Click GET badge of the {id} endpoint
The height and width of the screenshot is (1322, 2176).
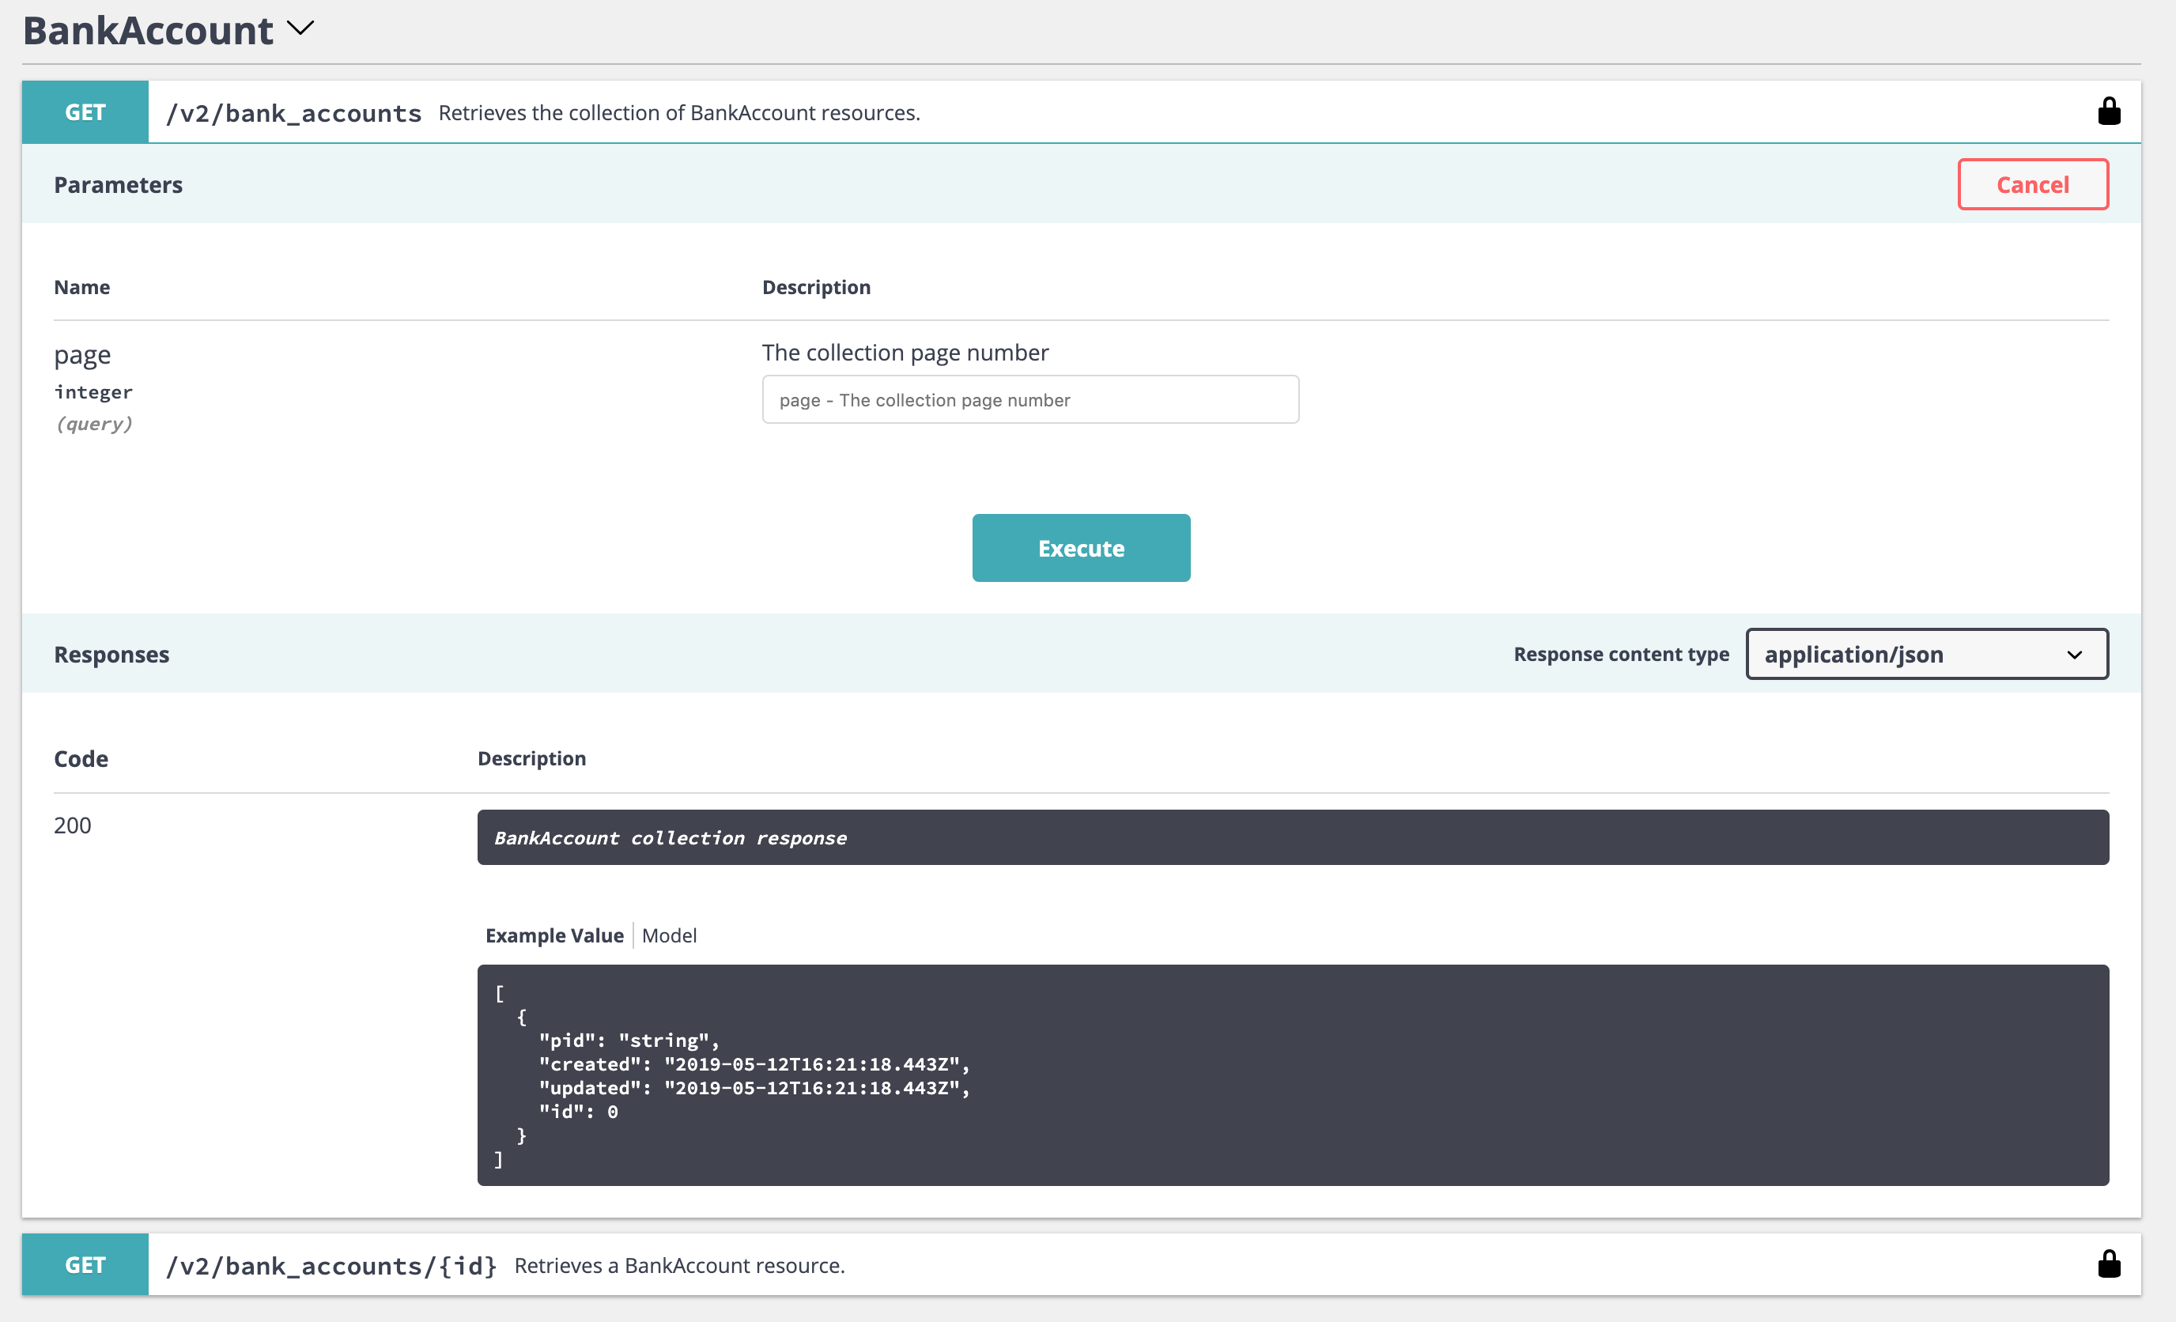click(85, 1264)
